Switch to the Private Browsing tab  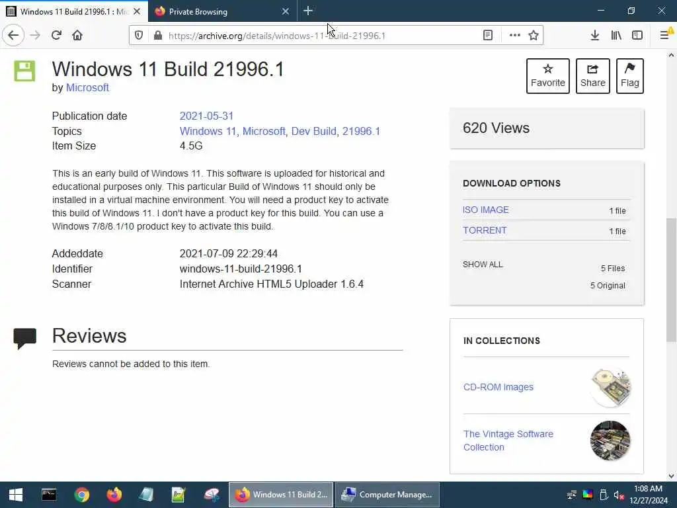click(222, 11)
